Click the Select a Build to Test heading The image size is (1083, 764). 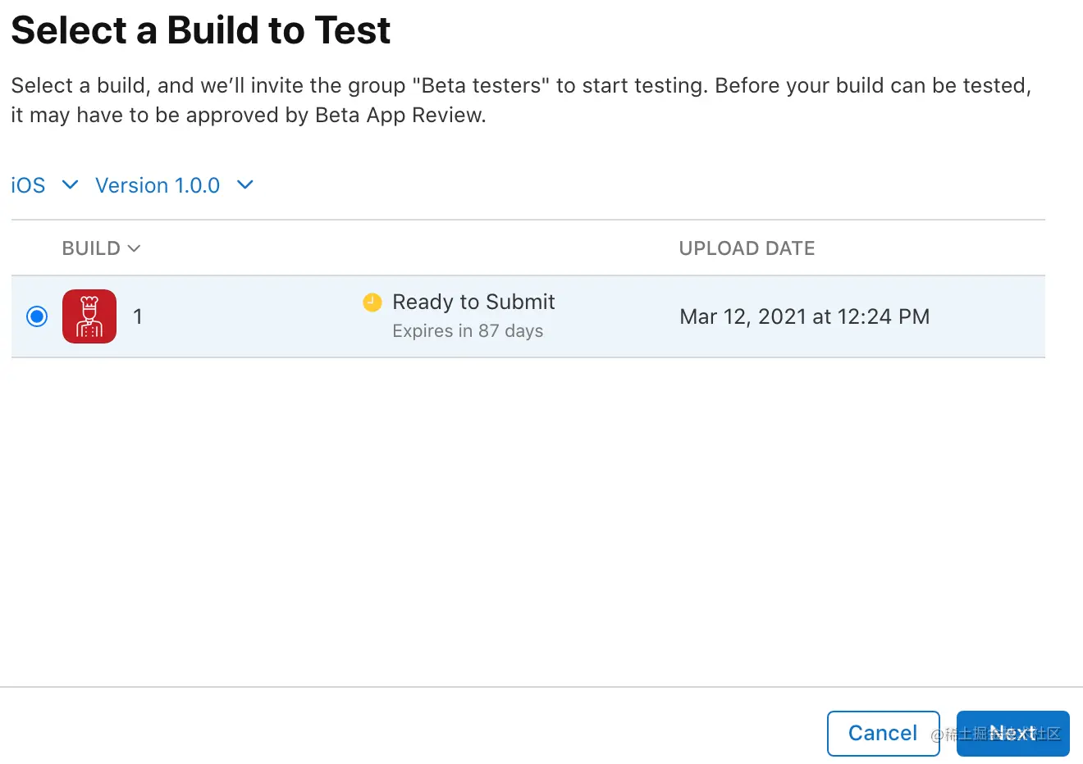[x=201, y=30]
